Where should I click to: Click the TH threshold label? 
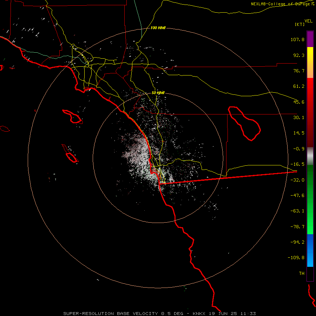click(x=302, y=273)
